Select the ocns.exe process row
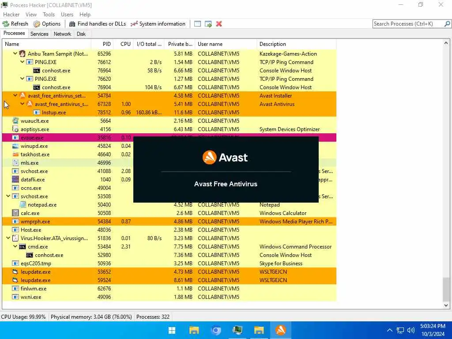This screenshot has width=452, height=339. (x=169, y=188)
